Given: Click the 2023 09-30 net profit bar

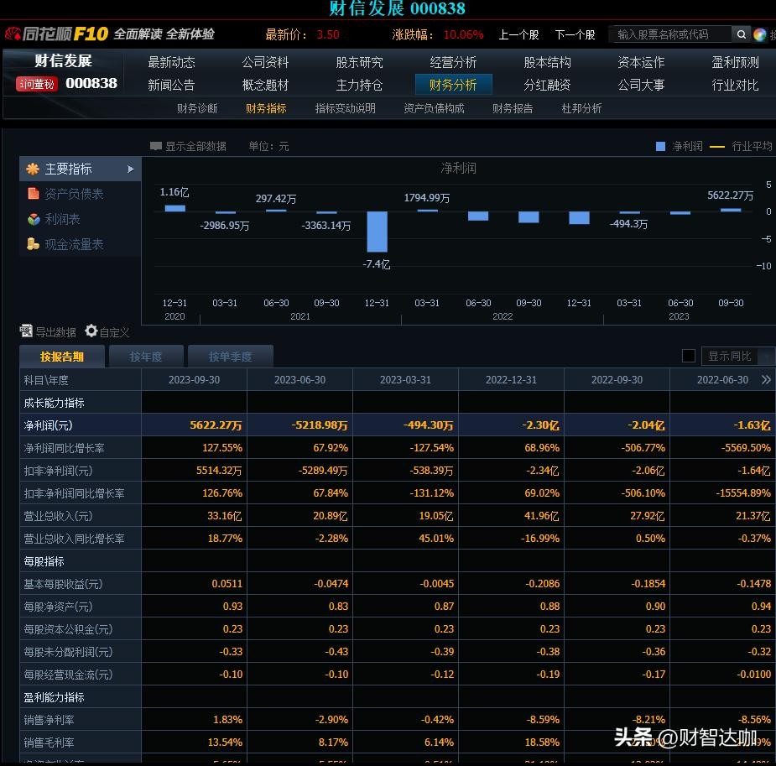Looking at the screenshot, I should tap(731, 210).
